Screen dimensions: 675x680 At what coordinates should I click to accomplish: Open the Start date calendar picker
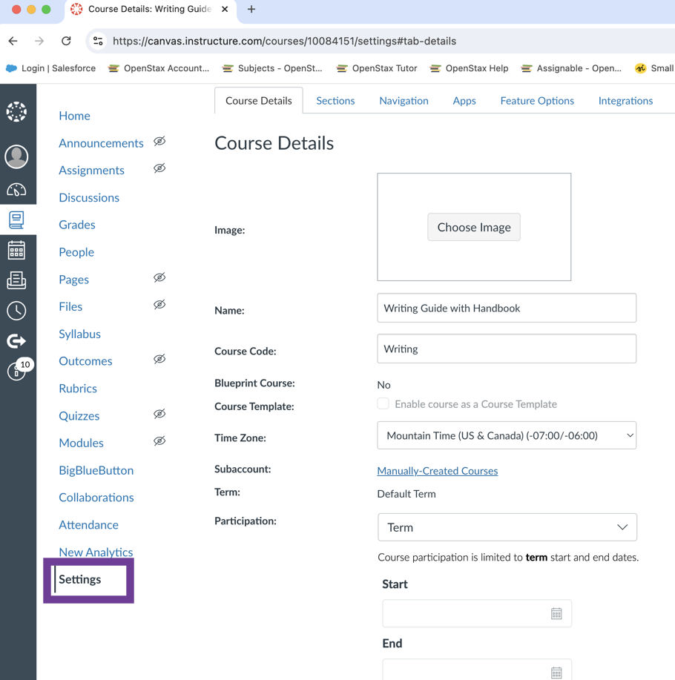[x=556, y=613]
